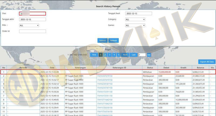Click the Tanggal akhir date field

pos(32,19)
